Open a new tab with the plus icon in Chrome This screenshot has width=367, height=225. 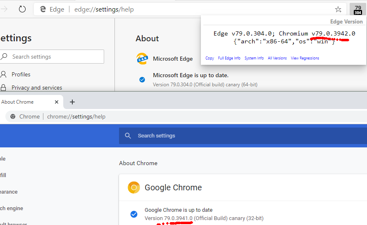click(x=72, y=102)
